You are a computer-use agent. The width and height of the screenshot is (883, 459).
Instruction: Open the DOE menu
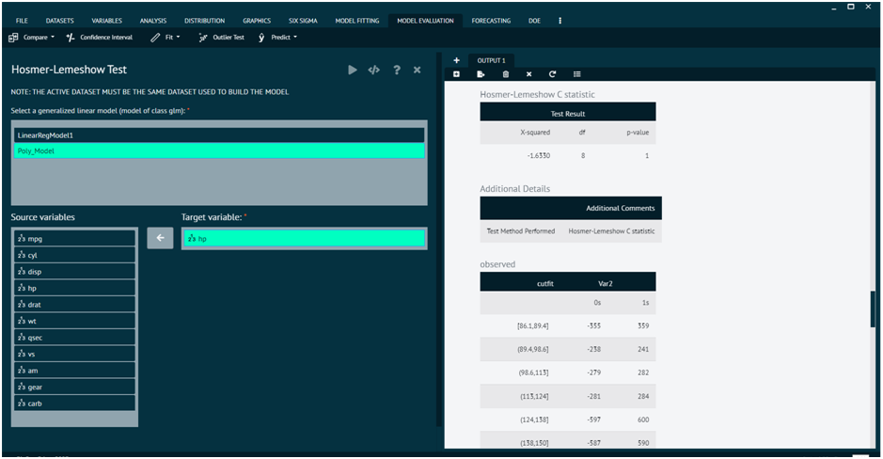coord(534,21)
